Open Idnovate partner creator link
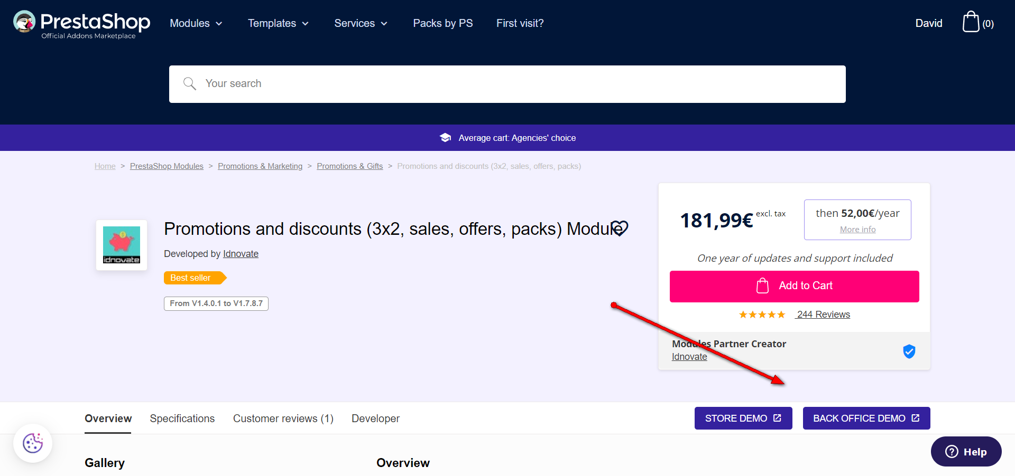This screenshot has height=476, width=1015. coord(689,357)
